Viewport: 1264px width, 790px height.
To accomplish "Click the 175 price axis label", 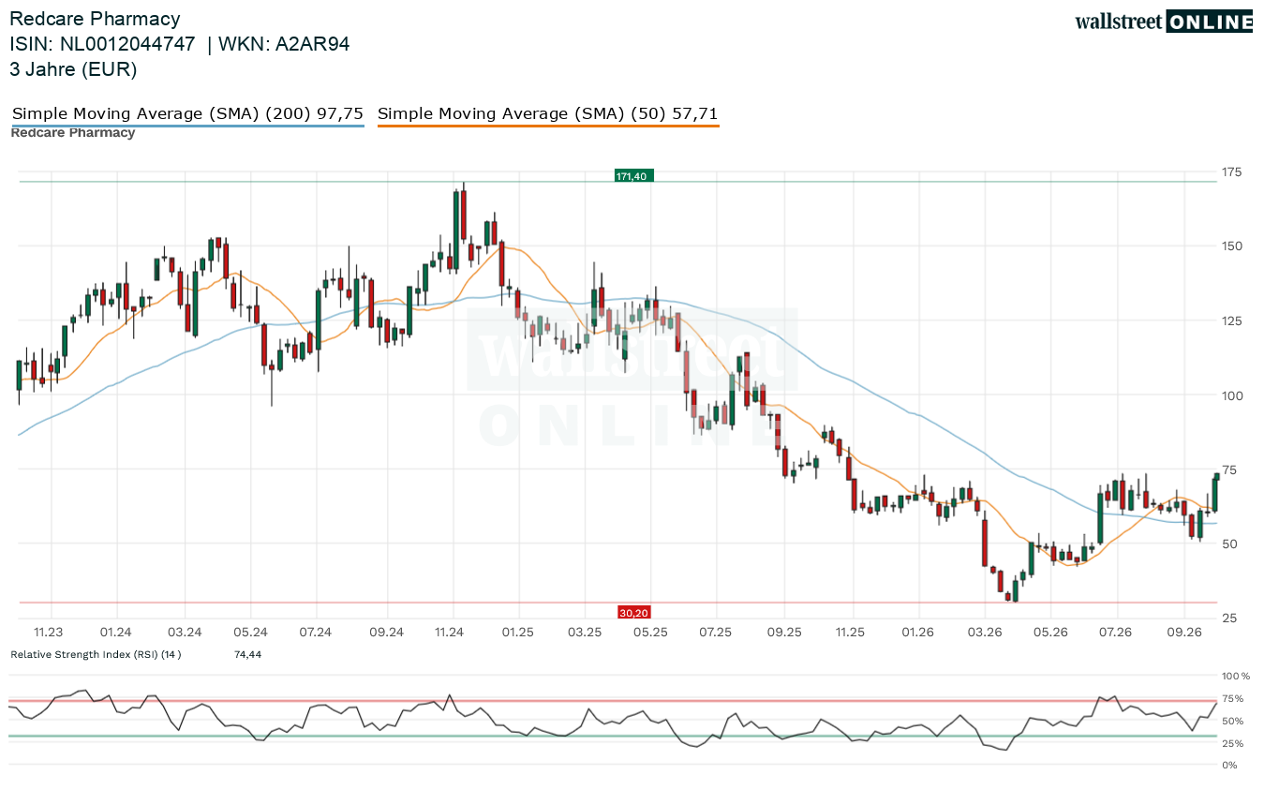I will (x=1231, y=171).
